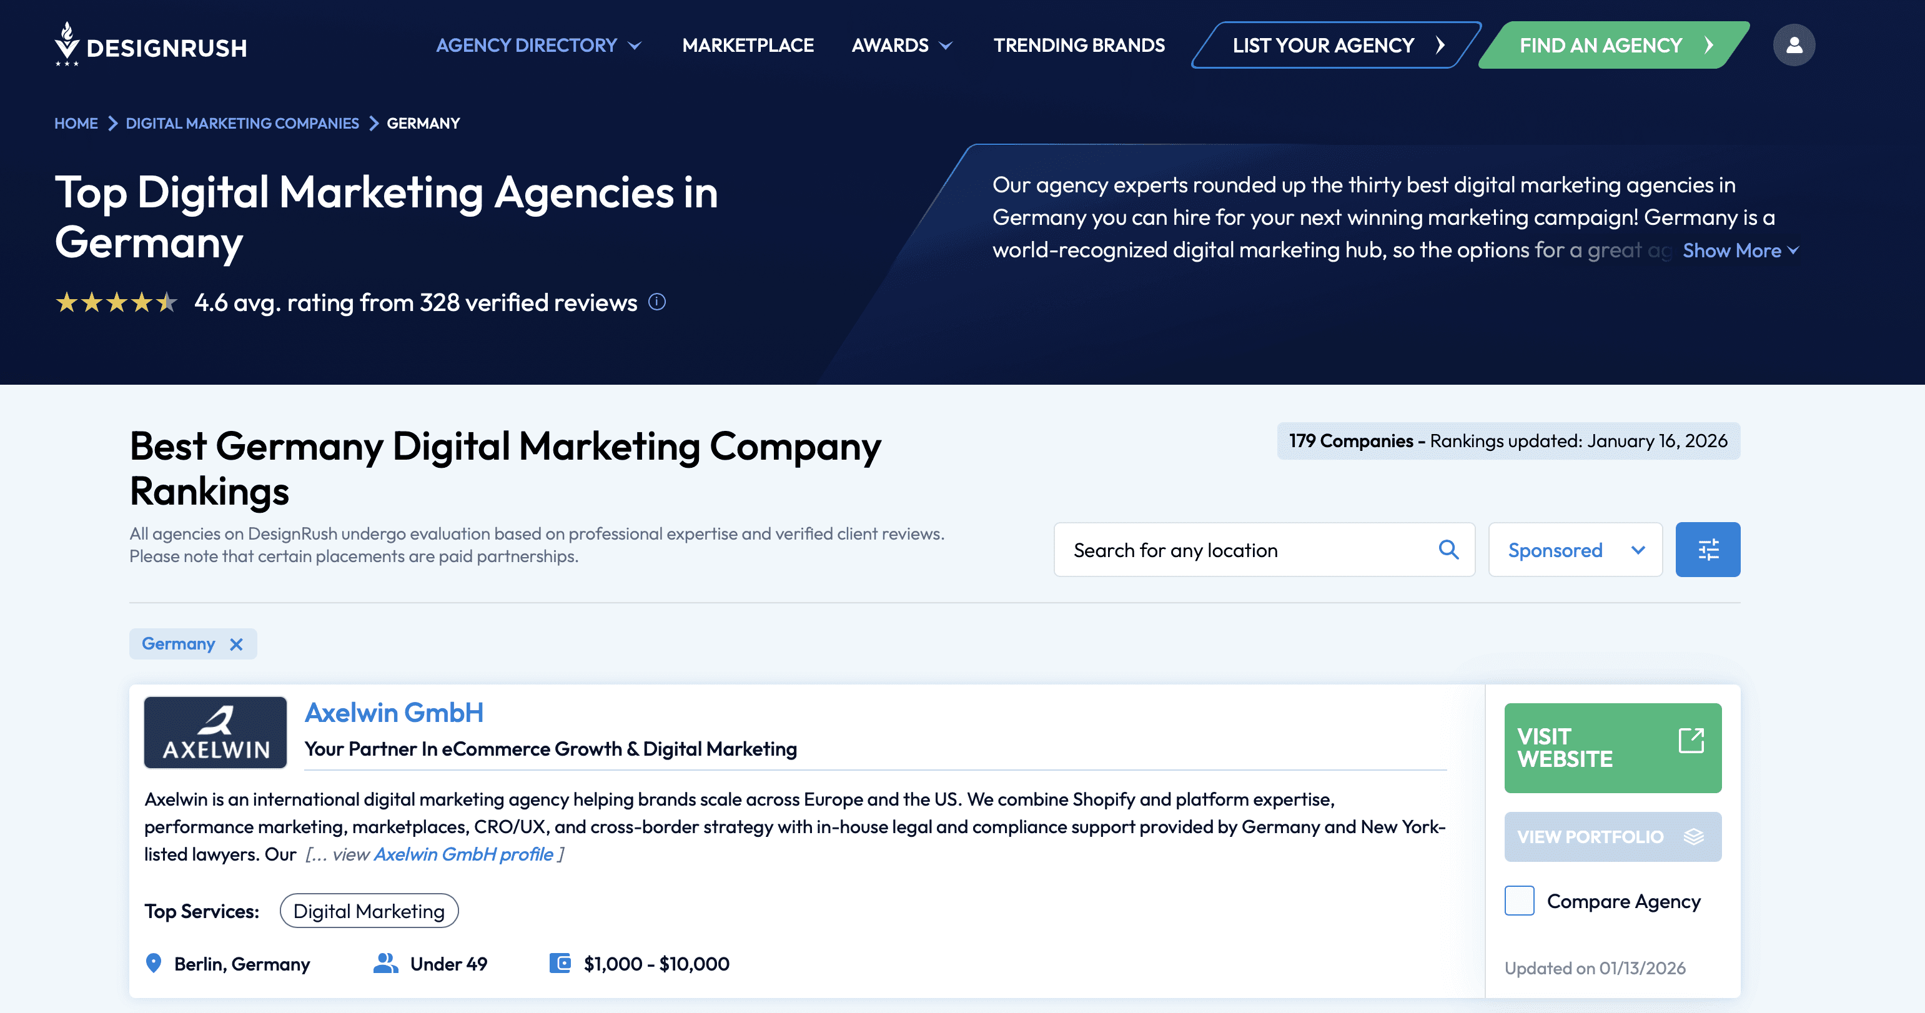1925x1013 pixels.
Task: Click the team size icon near Under 49
Action: (x=387, y=964)
